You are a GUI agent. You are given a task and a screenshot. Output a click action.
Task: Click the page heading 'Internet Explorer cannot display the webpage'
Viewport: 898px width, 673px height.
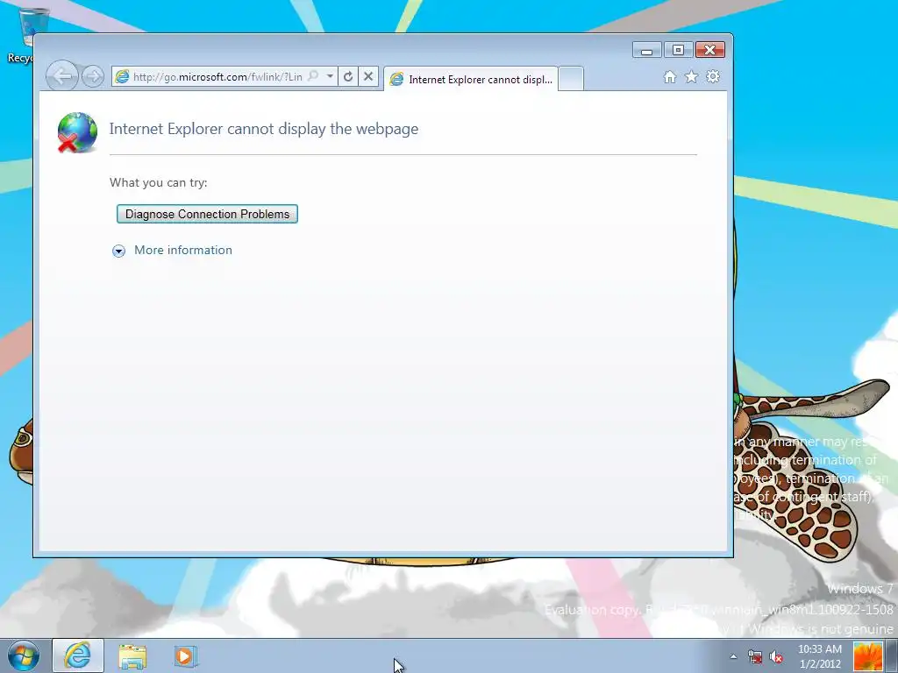tap(263, 129)
